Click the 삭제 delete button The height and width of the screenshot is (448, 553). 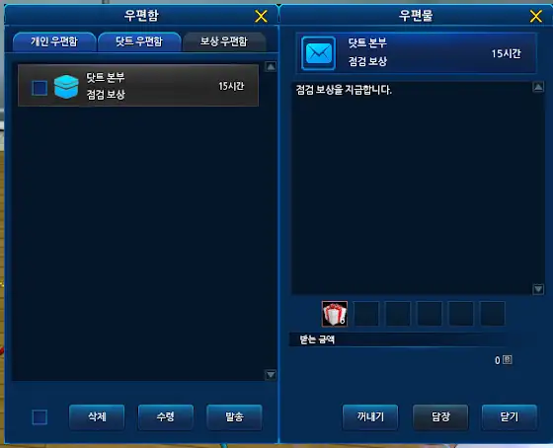[97, 417]
